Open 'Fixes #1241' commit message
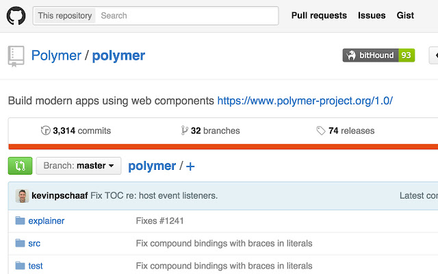Screen dimensions: 438x274 click(159, 221)
